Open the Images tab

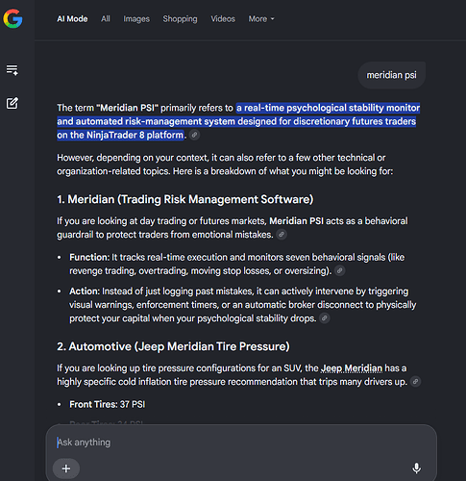tap(136, 19)
